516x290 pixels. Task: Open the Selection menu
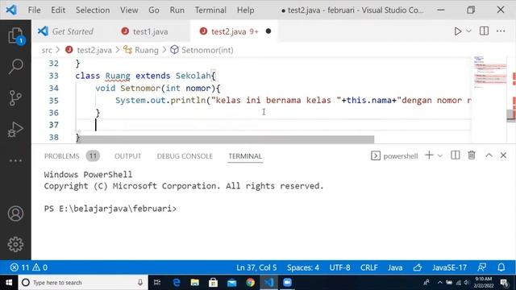pyautogui.click(x=93, y=10)
